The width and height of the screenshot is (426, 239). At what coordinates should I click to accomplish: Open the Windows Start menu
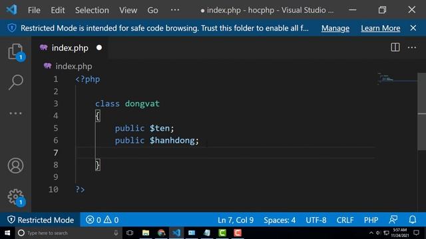click(7, 233)
